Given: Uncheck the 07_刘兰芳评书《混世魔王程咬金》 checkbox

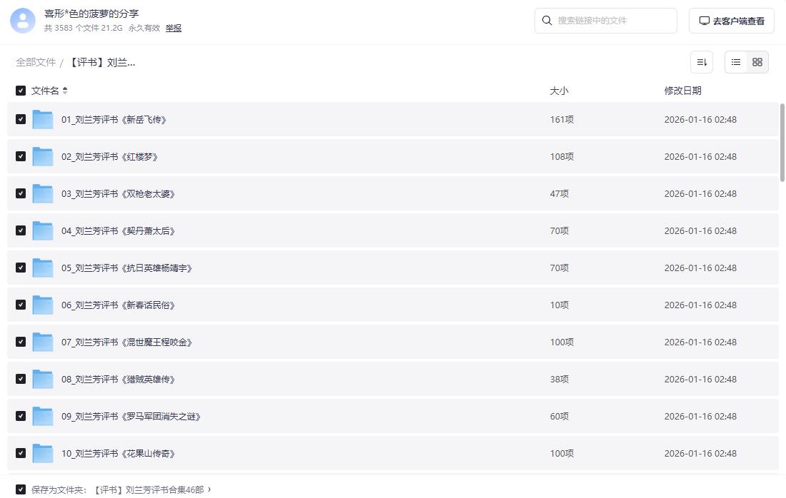Looking at the screenshot, I should (x=21, y=341).
